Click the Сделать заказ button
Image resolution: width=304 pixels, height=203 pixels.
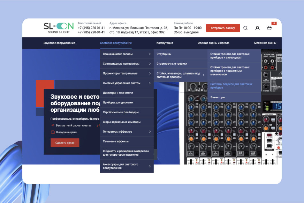tap(65, 143)
